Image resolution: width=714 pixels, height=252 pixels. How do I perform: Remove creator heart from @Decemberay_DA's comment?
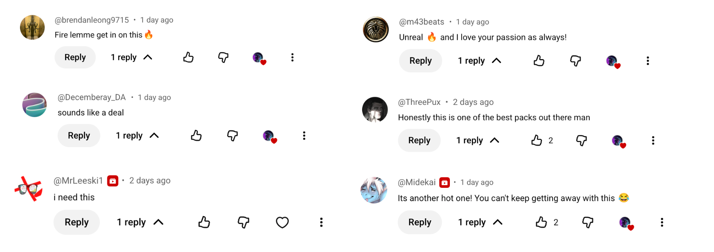(270, 137)
